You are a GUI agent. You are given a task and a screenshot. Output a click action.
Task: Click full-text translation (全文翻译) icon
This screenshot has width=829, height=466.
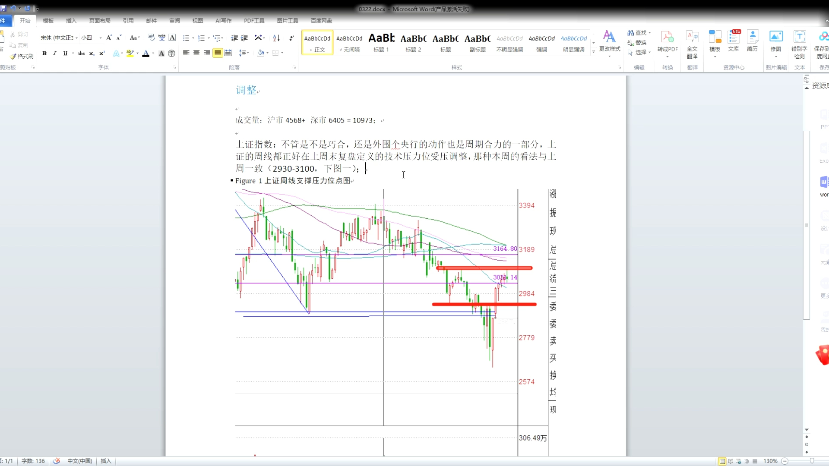[692, 44]
